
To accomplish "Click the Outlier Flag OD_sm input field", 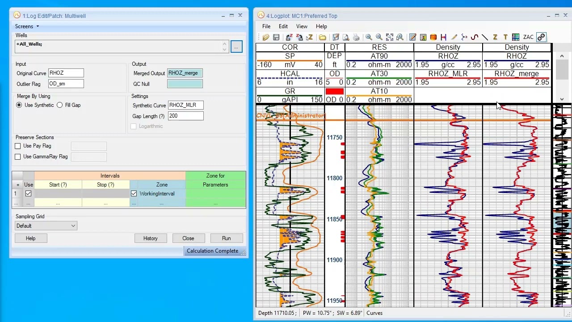I will point(66,84).
